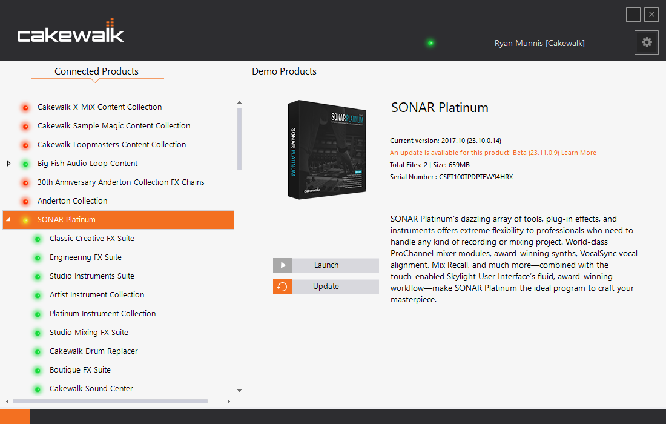This screenshot has height=424, width=666.
Task: Switch to the Demo Products tab
Action: pyautogui.click(x=284, y=71)
